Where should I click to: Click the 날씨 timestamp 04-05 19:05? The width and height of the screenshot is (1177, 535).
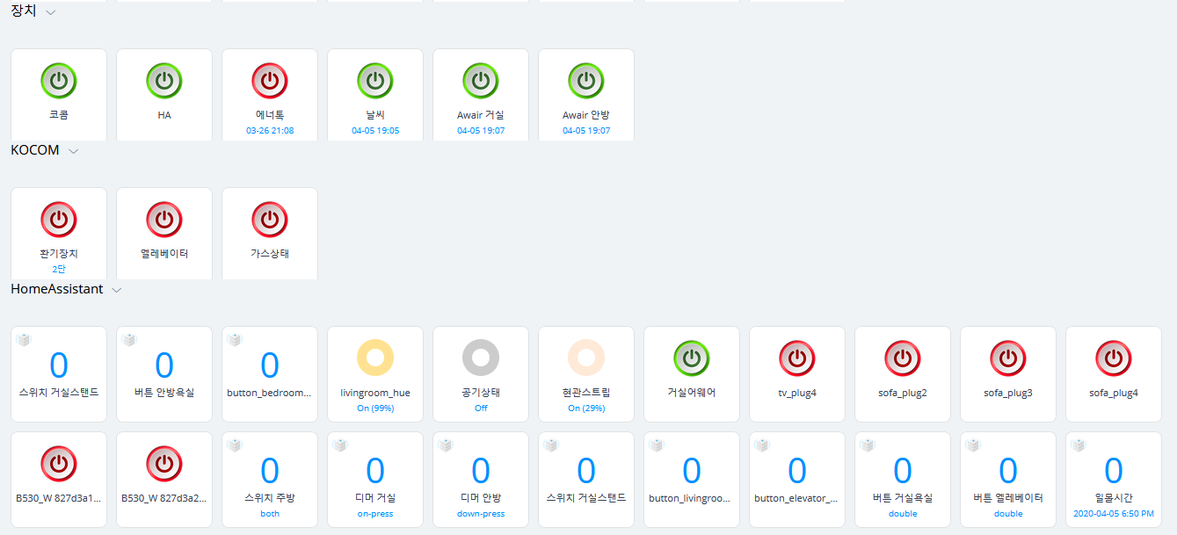375,131
